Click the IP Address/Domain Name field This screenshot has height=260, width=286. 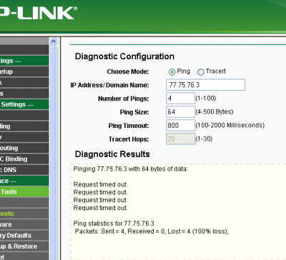(205, 85)
